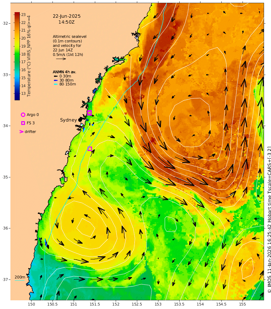Click the 0.5m/s reference velocity arrow

tap(61, 59)
